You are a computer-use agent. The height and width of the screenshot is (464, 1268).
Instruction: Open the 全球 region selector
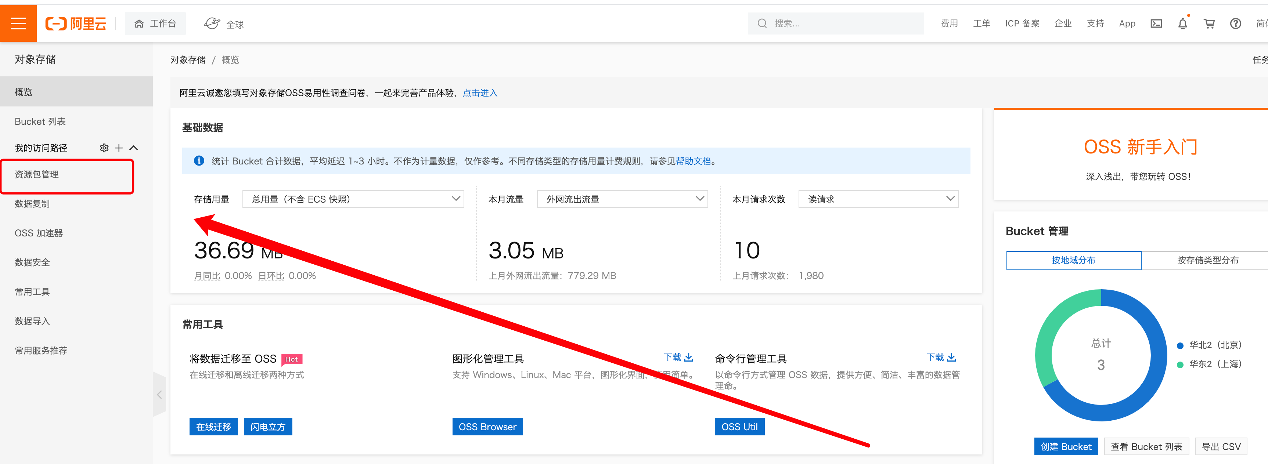[x=224, y=23]
